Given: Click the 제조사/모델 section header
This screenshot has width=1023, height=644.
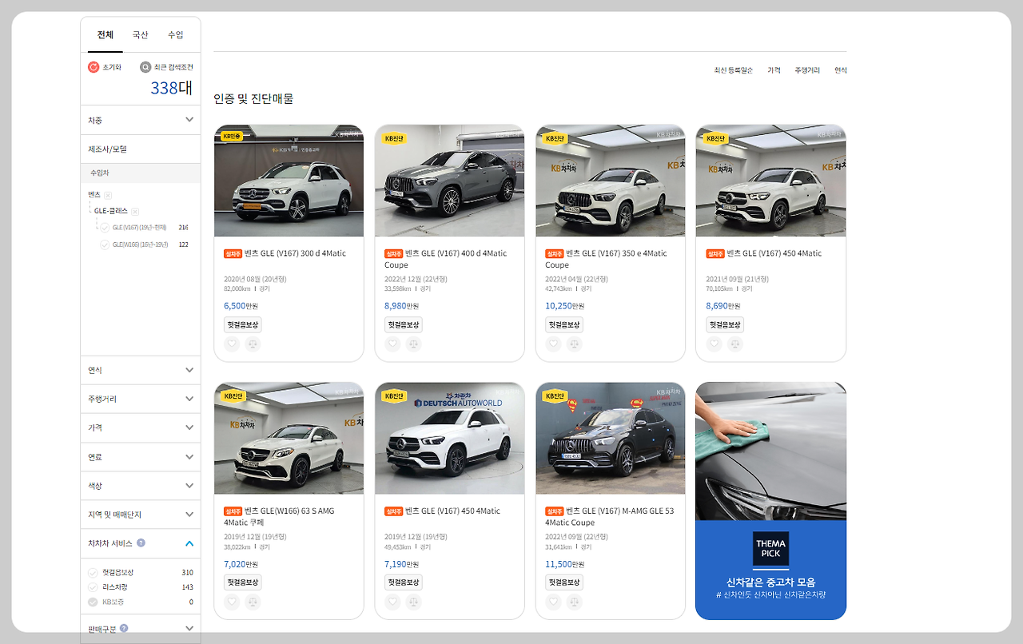Looking at the screenshot, I should point(141,149).
